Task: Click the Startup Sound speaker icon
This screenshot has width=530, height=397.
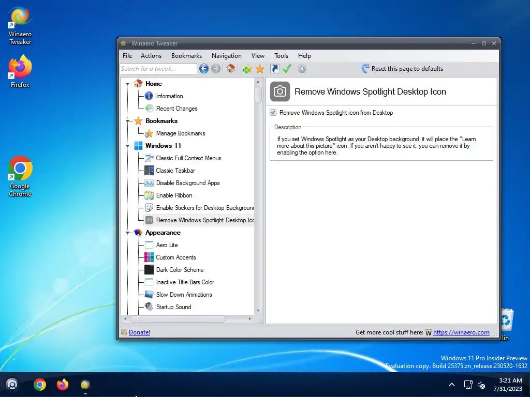Action: pos(149,307)
